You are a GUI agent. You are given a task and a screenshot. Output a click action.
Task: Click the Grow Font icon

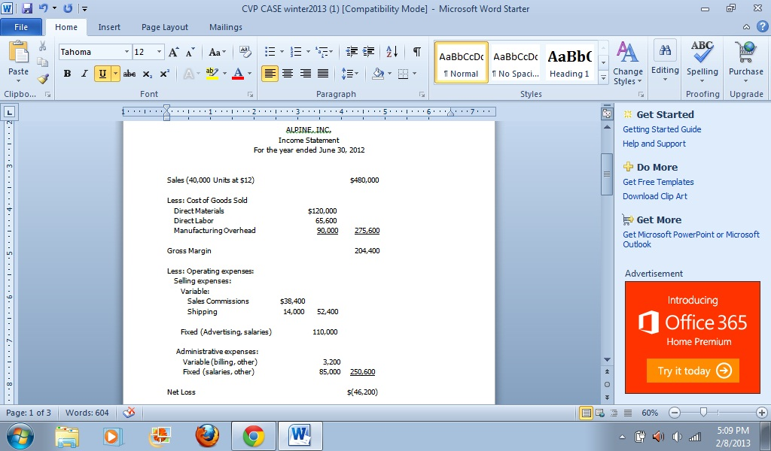click(x=174, y=52)
